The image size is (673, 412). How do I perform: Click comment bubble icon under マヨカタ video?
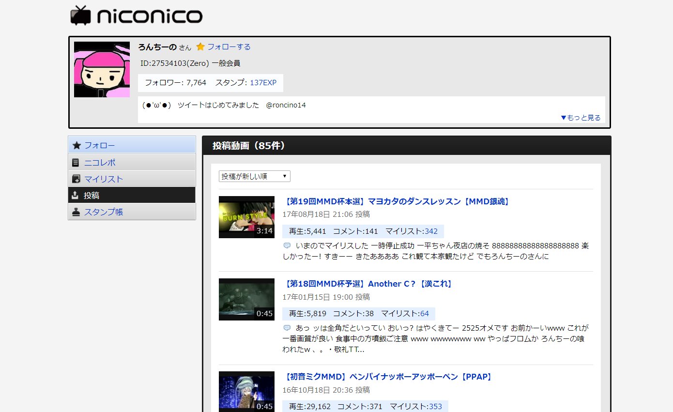pos(287,245)
